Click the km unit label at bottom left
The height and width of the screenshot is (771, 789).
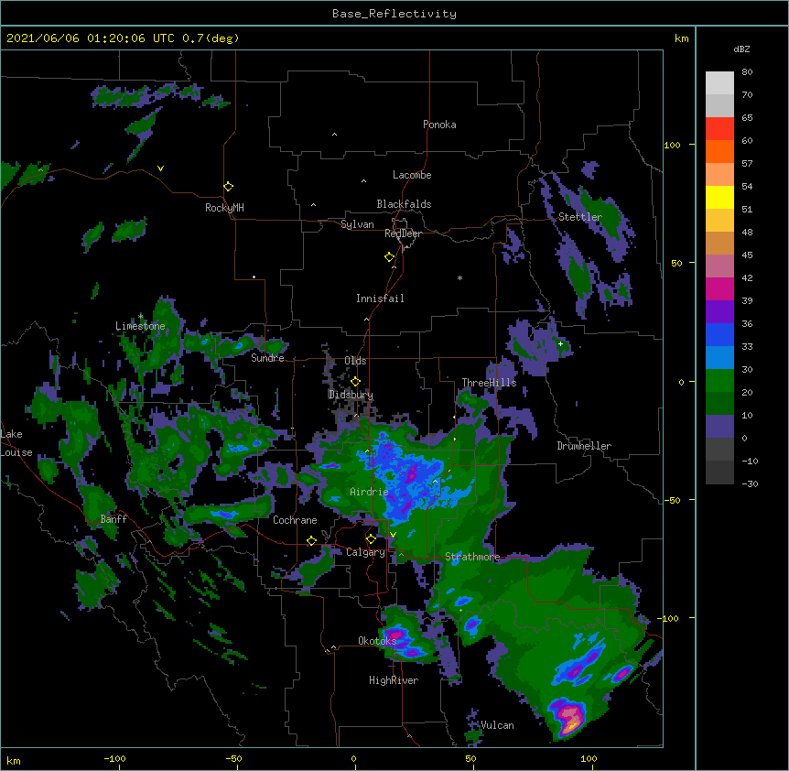tap(14, 761)
